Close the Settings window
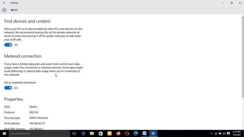The image size is (244, 137). (240, 3)
